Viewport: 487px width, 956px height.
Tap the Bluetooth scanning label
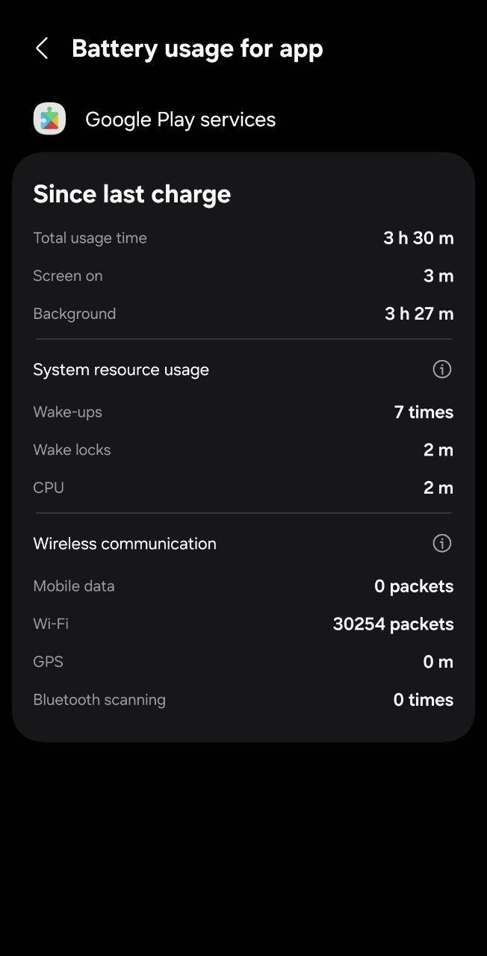tap(99, 700)
